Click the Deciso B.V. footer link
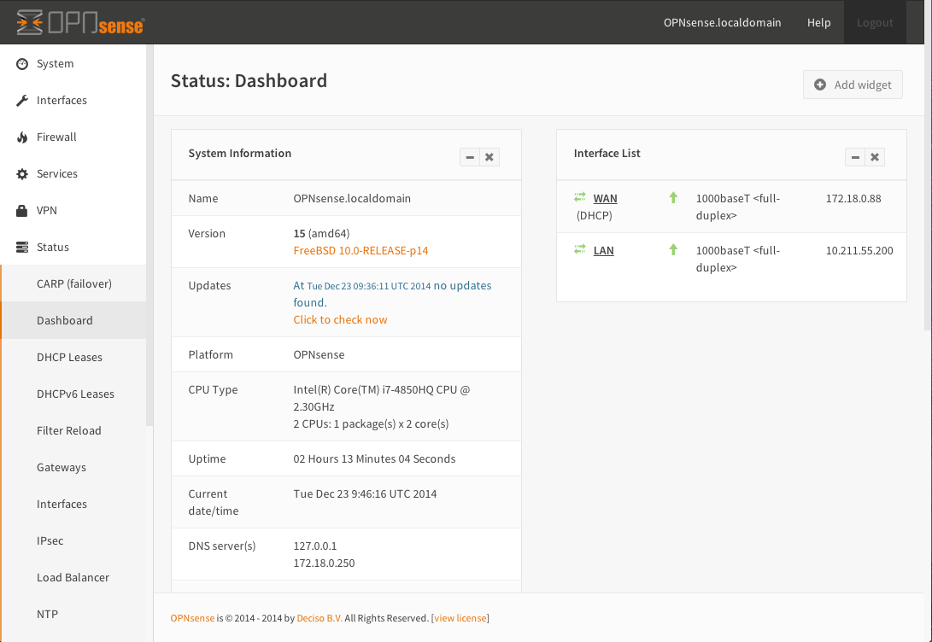 point(319,618)
